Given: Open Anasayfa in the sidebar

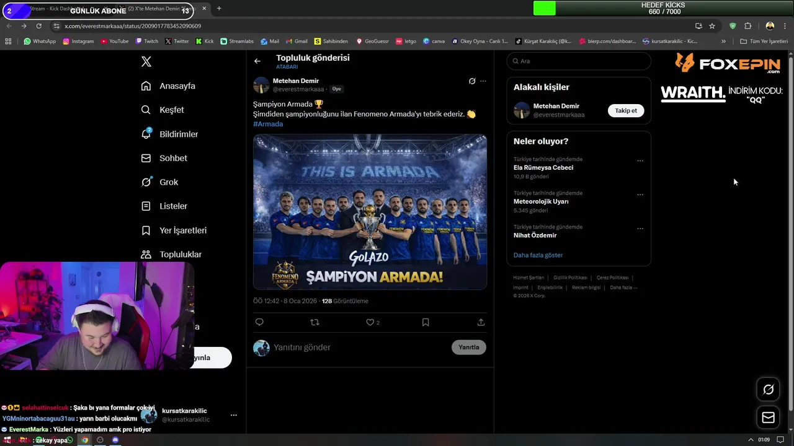Looking at the screenshot, I should coord(168,86).
